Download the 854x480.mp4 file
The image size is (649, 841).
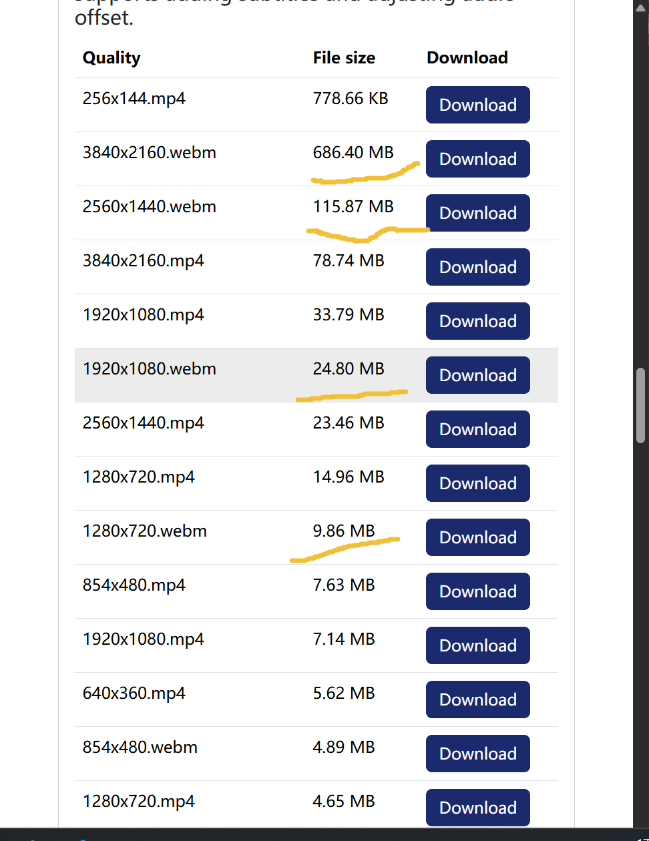tap(478, 591)
